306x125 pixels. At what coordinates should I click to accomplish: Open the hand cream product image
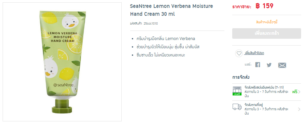[x=62, y=62]
